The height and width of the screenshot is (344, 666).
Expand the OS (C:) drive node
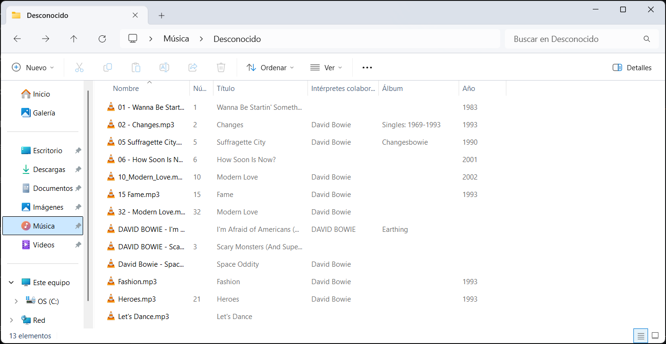pos(16,301)
